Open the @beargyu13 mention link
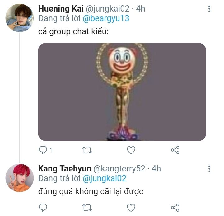This screenshot has height=216, width=224. pyautogui.click(x=106, y=19)
